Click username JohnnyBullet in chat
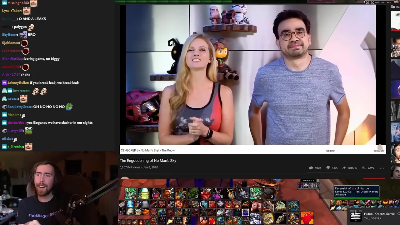The width and height of the screenshot is (400, 225). (x=18, y=83)
